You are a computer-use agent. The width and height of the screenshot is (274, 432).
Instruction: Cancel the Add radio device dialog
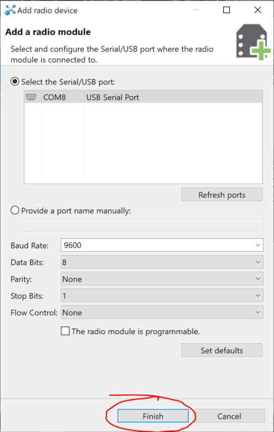coord(229,416)
